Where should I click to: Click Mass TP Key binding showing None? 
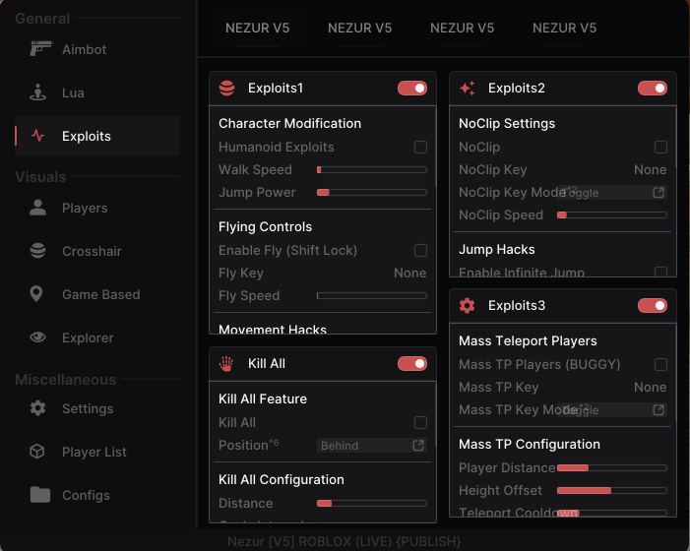click(651, 387)
